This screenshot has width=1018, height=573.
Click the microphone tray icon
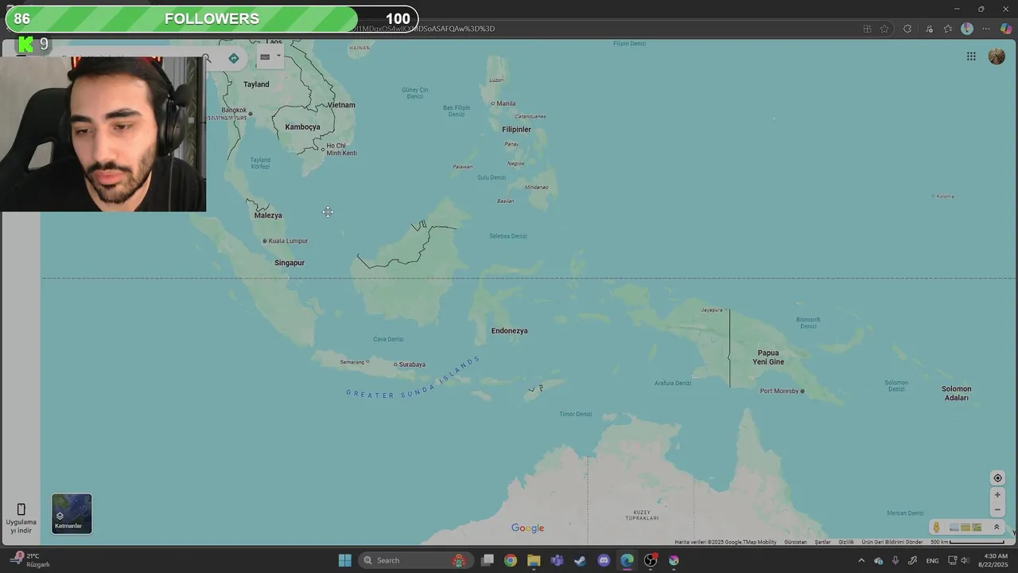(896, 560)
